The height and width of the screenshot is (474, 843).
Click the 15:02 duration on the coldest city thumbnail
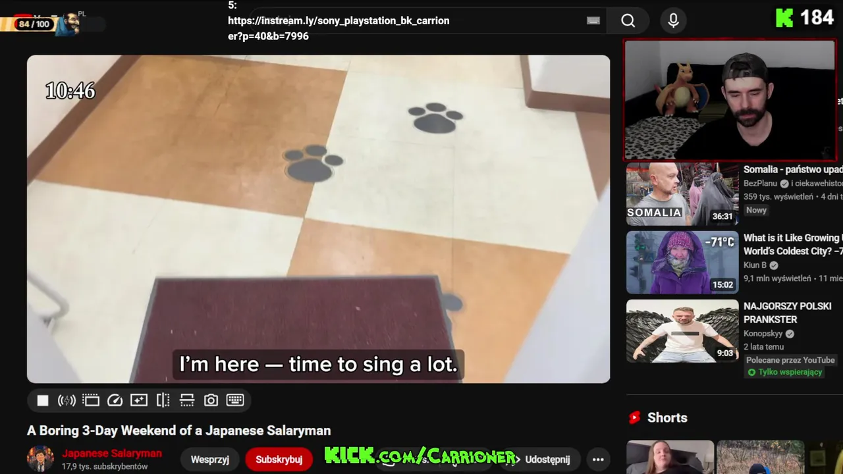point(722,285)
